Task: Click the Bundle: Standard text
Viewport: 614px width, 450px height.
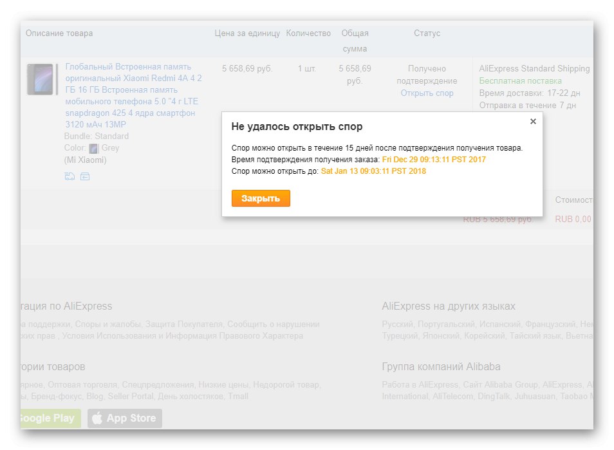Action: tap(97, 136)
